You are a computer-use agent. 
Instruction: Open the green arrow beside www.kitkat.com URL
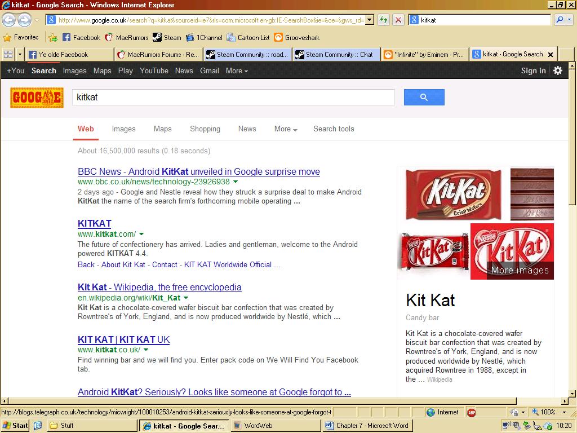pyautogui.click(x=141, y=234)
